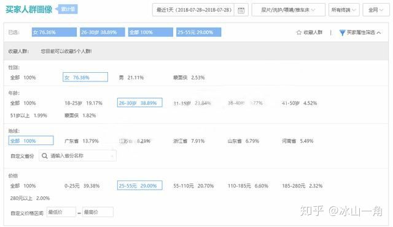Select region 全部 100% in the 地域 row
The image size is (393, 227).
click(x=31, y=141)
